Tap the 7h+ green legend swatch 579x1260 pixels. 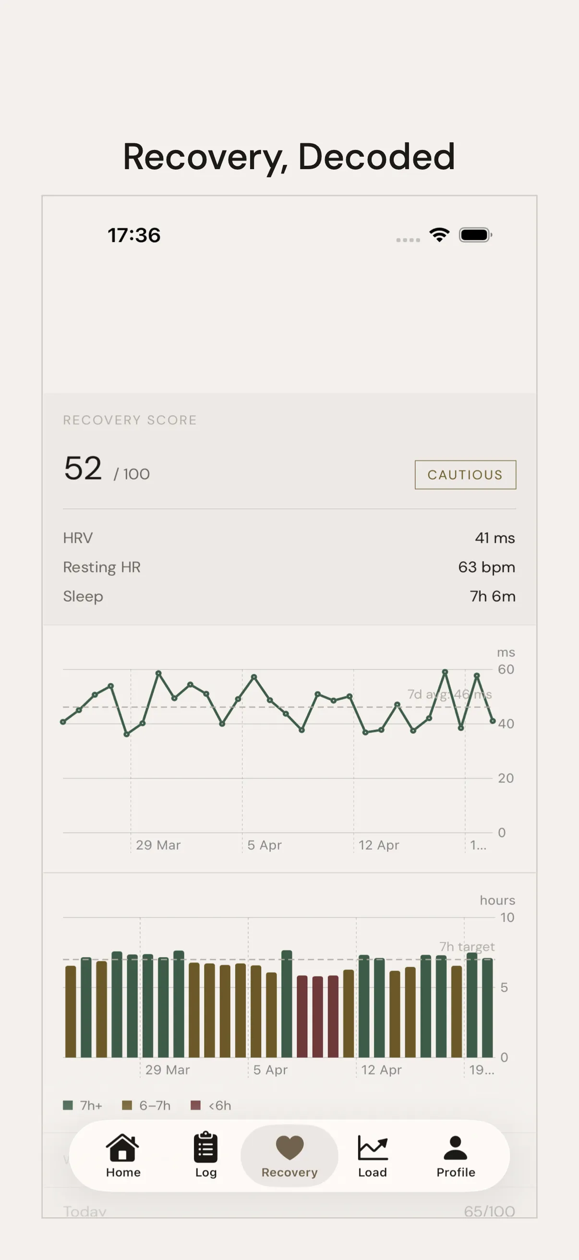click(x=68, y=1105)
